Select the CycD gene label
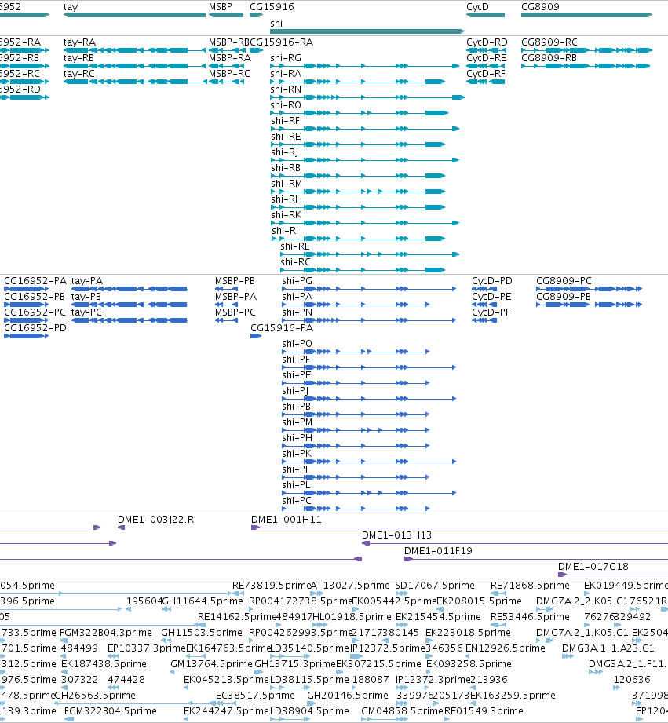Screen dimensions: 668x723 click(x=477, y=7)
